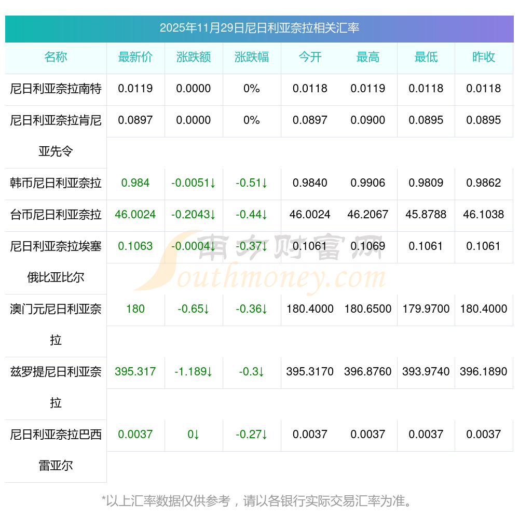The height and width of the screenshot is (517, 519).
Task: Click the row name 尼日利亚奈拉南特
Action: point(56,89)
